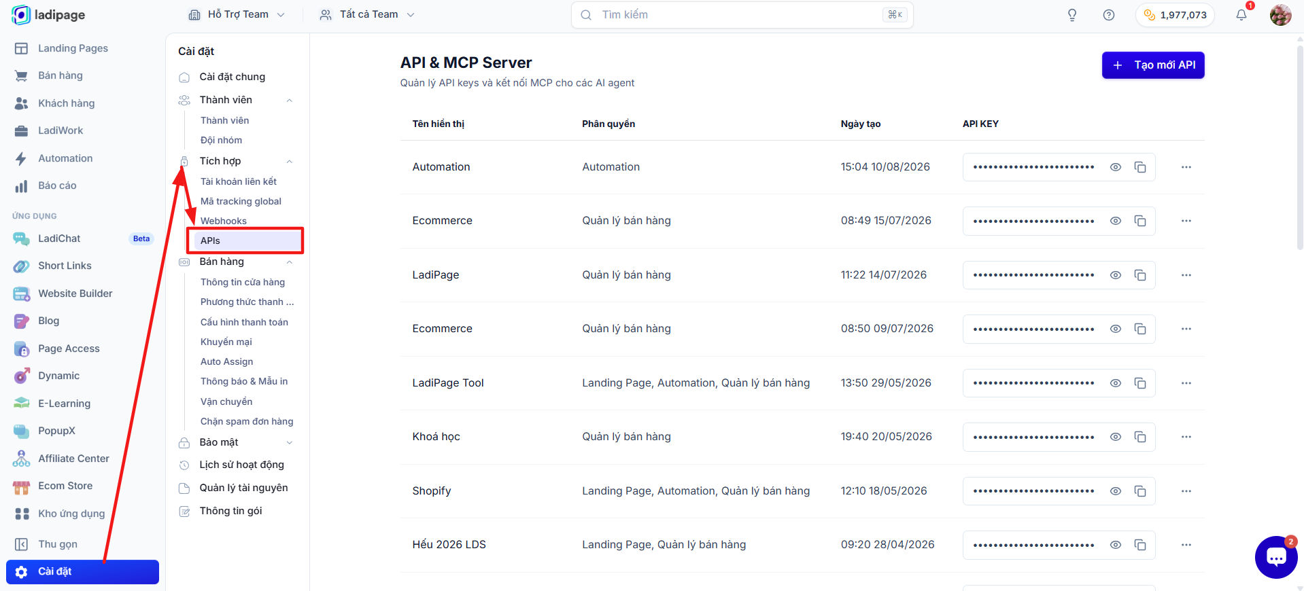Show the key of Ecommerce created 15/07/2026

pos(1116,221)
